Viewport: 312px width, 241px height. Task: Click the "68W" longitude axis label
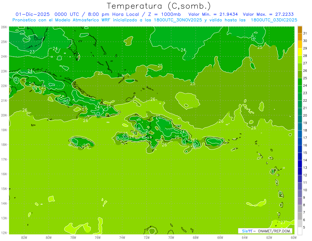click(x=196, y=237)
